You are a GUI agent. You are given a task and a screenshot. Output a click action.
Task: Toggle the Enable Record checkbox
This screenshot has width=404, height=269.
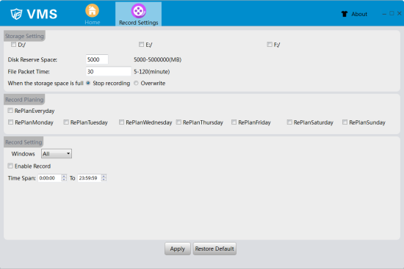point(10,166)
